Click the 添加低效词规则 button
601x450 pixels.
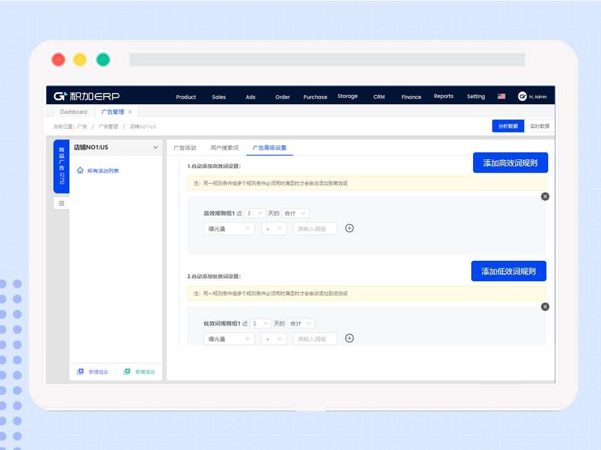pos(509,271)
